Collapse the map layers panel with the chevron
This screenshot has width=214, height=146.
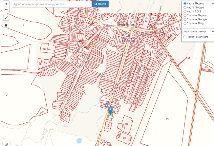(212, 3)
